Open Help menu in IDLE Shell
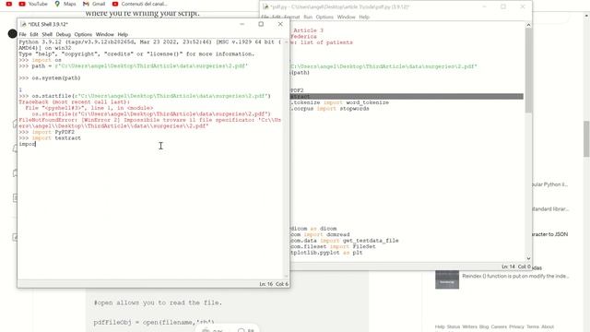Image resolution: width=590 pixels, height=332 pixels. tap(123, 34)
